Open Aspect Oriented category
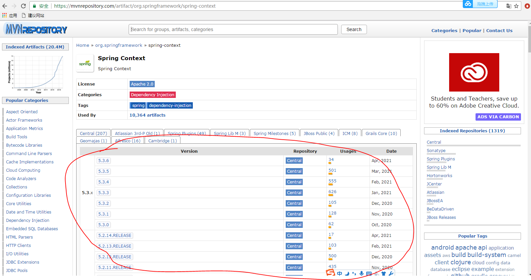The image size is (531, 280). (x=22, y=112)
